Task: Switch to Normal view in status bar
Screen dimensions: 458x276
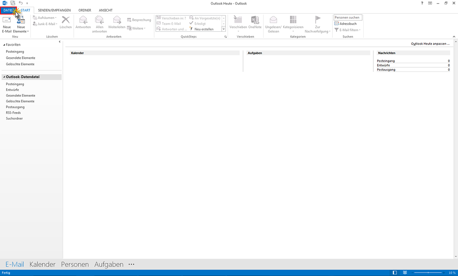Action: pyautogui.click(x=395, y=273)
